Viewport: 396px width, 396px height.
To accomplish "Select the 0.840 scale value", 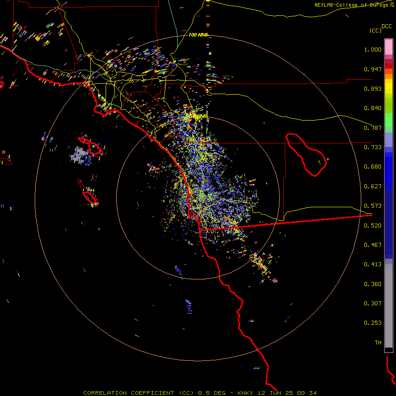I will coord(373,108).
